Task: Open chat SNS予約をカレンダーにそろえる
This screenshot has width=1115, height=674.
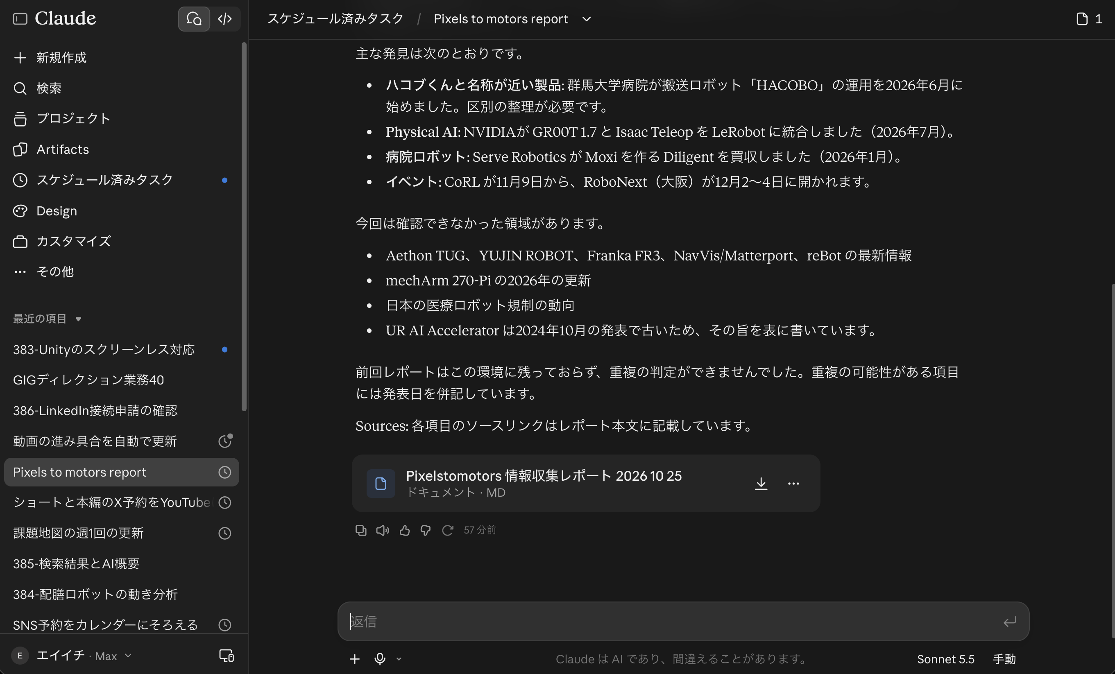Action: (x=121, y=625)
